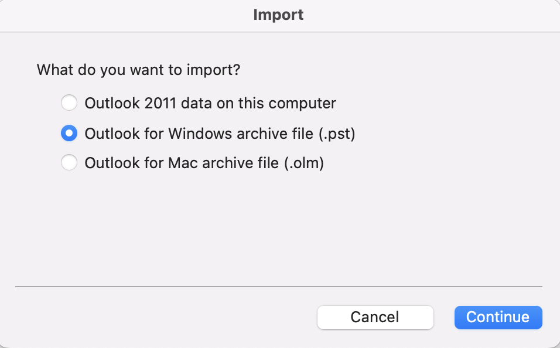Click the (.pst) file extension text
Screen dimensions: 560x348
click(x=336, y=134)
